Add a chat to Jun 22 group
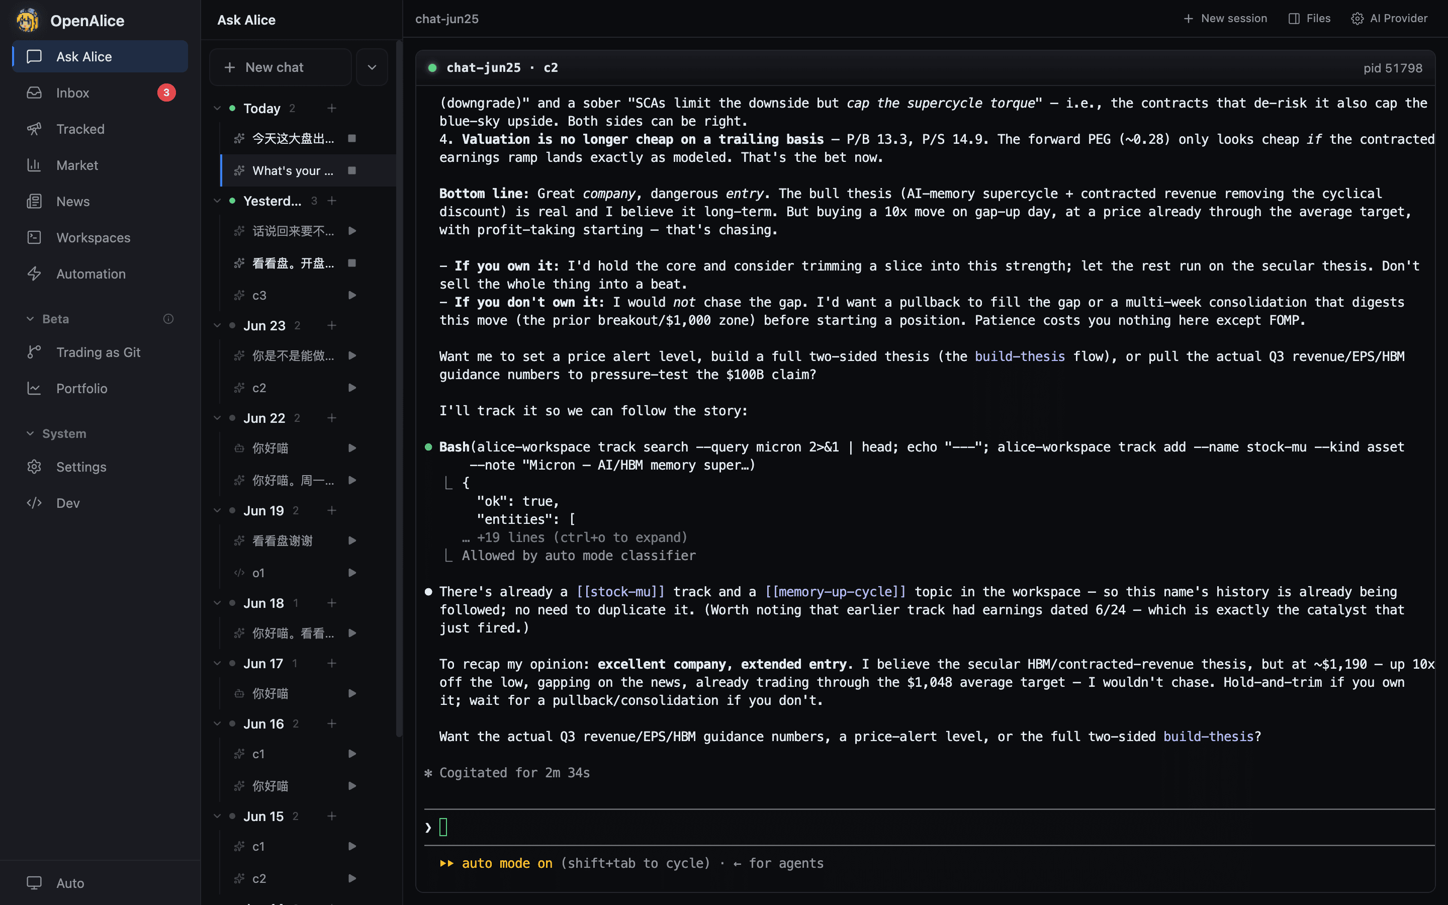 pyautogui.click(x=332, y=418)
